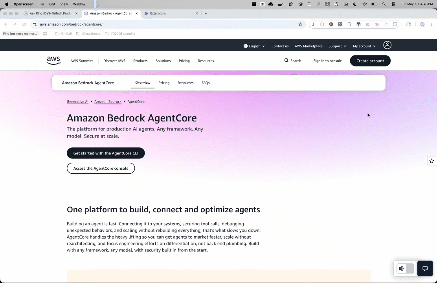Screen dimensions: 437x283
Task: Open the bookmarks apps grid icon
Action: click(x=45, y=33)
